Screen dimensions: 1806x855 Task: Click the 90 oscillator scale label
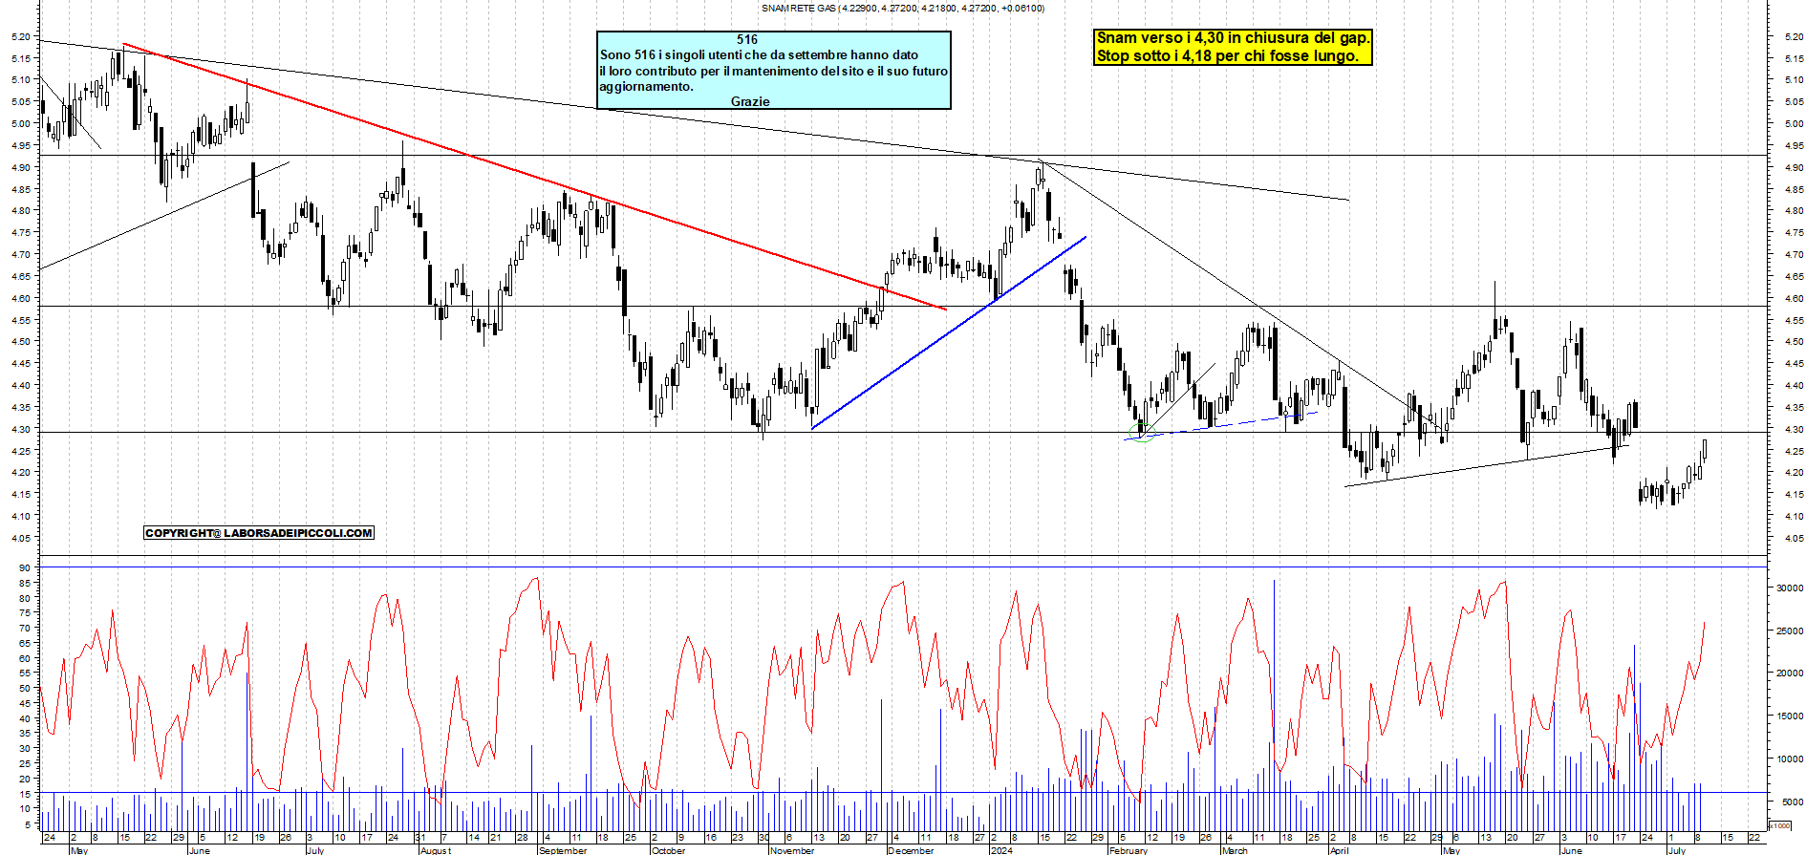click(25, 568)
